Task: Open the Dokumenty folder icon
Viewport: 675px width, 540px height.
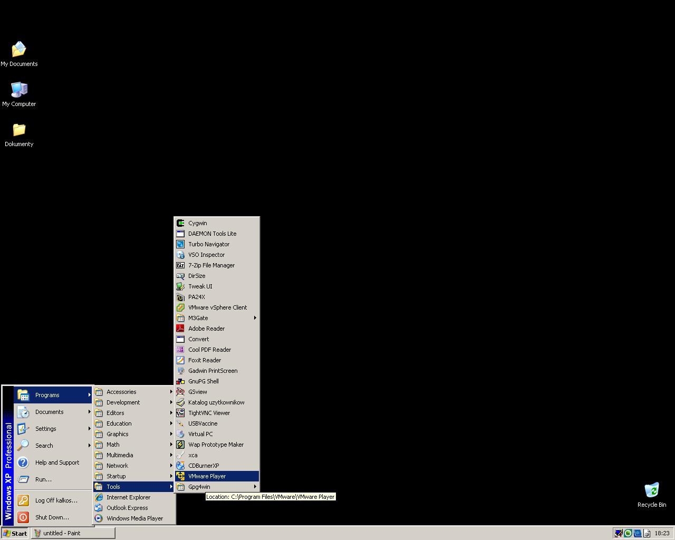Action: [19, 130]
